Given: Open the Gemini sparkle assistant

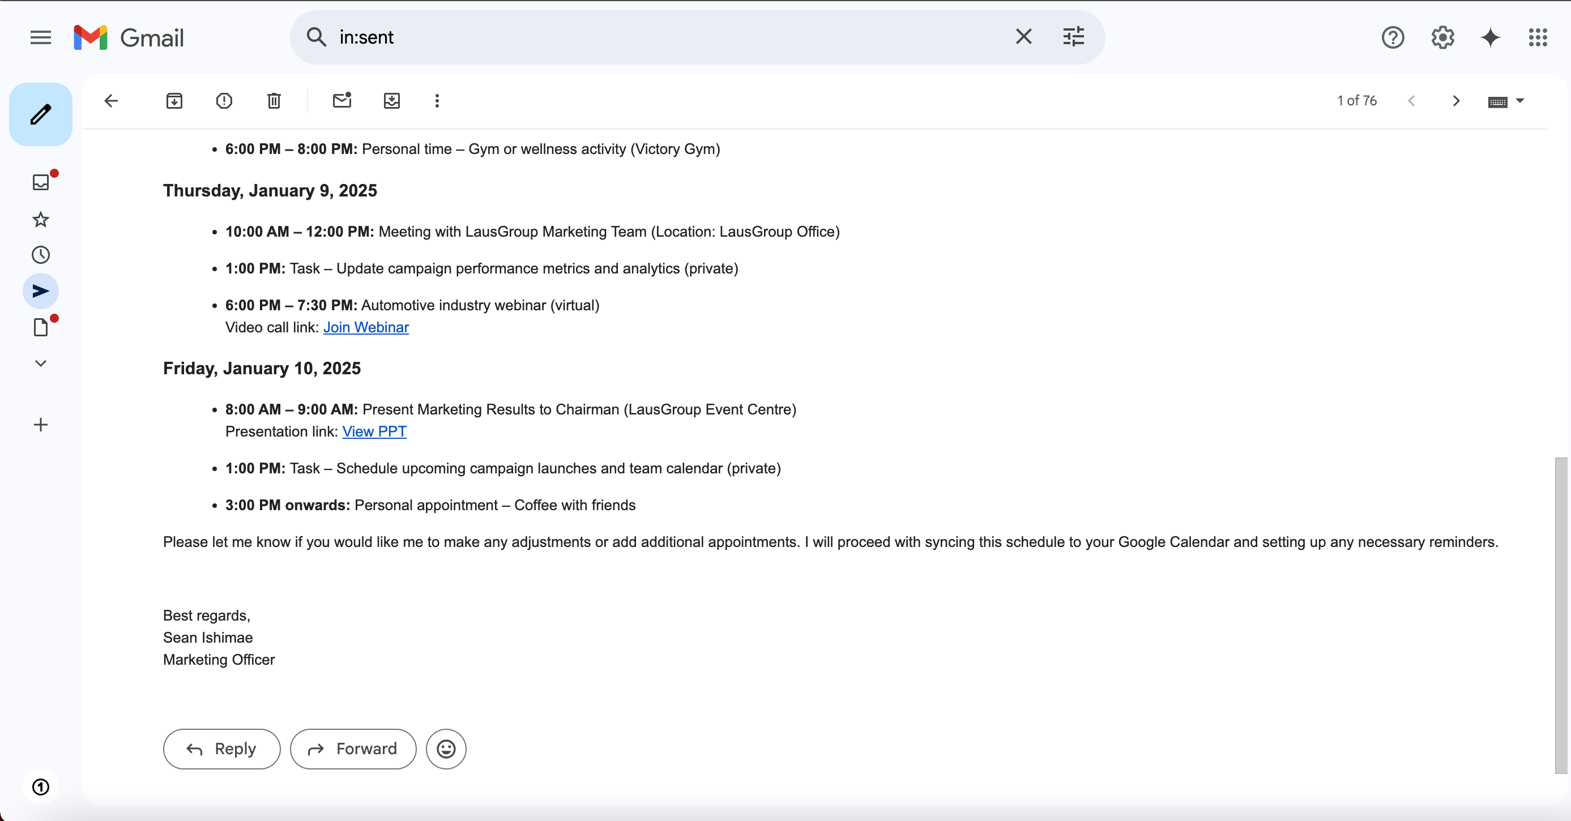Looking at the screenshot, I should pos(1490,38).
